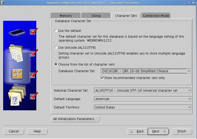The image size is (197, 139).
Task: Click the question mark folders icon
Action: (17, 95)
